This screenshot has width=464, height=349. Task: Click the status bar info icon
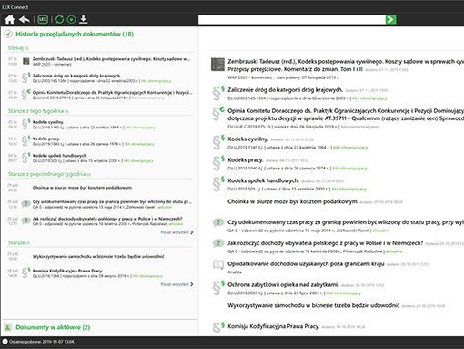pyautogui.click(x=5, y=342)
